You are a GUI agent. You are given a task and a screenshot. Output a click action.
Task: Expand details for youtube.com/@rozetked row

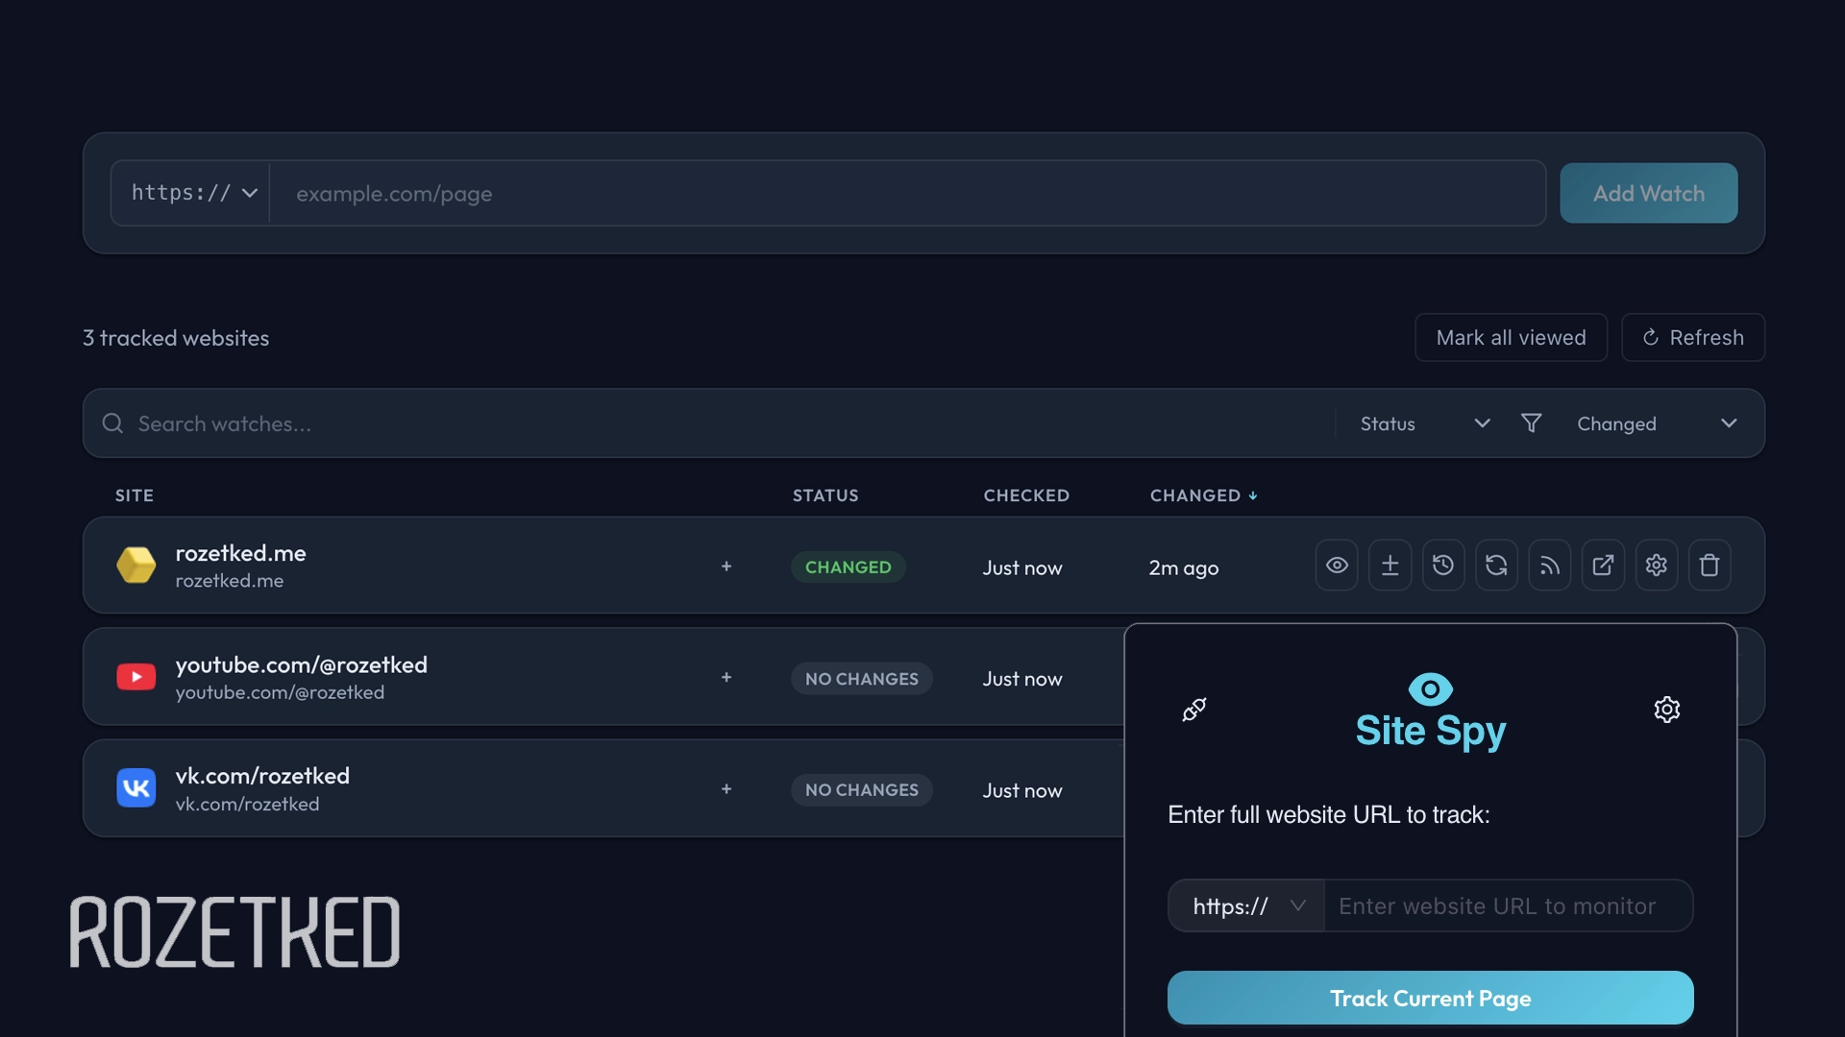(x=726, y=677)
